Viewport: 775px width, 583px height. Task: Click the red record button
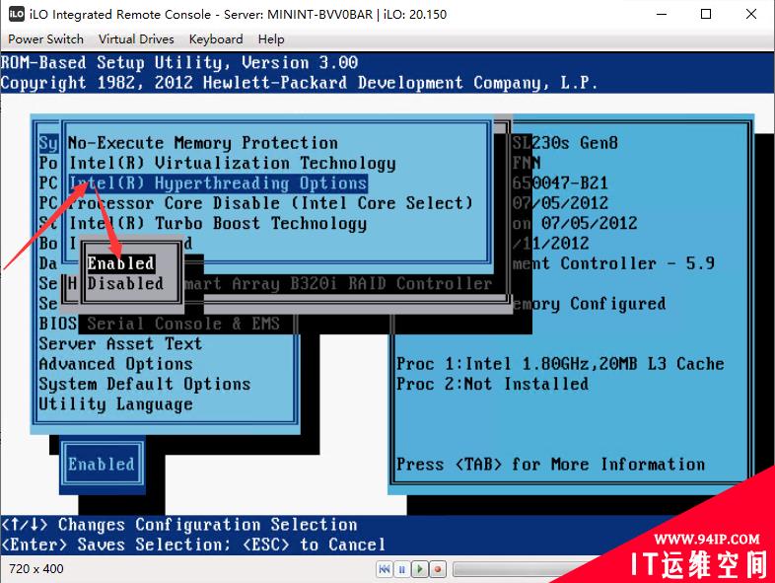pyautogui.click(x=438, y=569)
